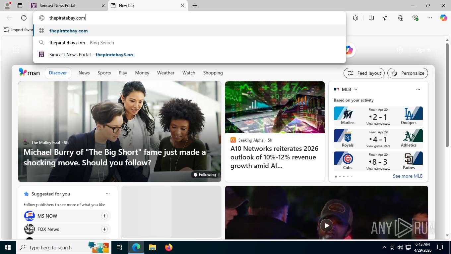Click the Personalize button
This screenshot has height=254, width=451.
pos(408,73)
